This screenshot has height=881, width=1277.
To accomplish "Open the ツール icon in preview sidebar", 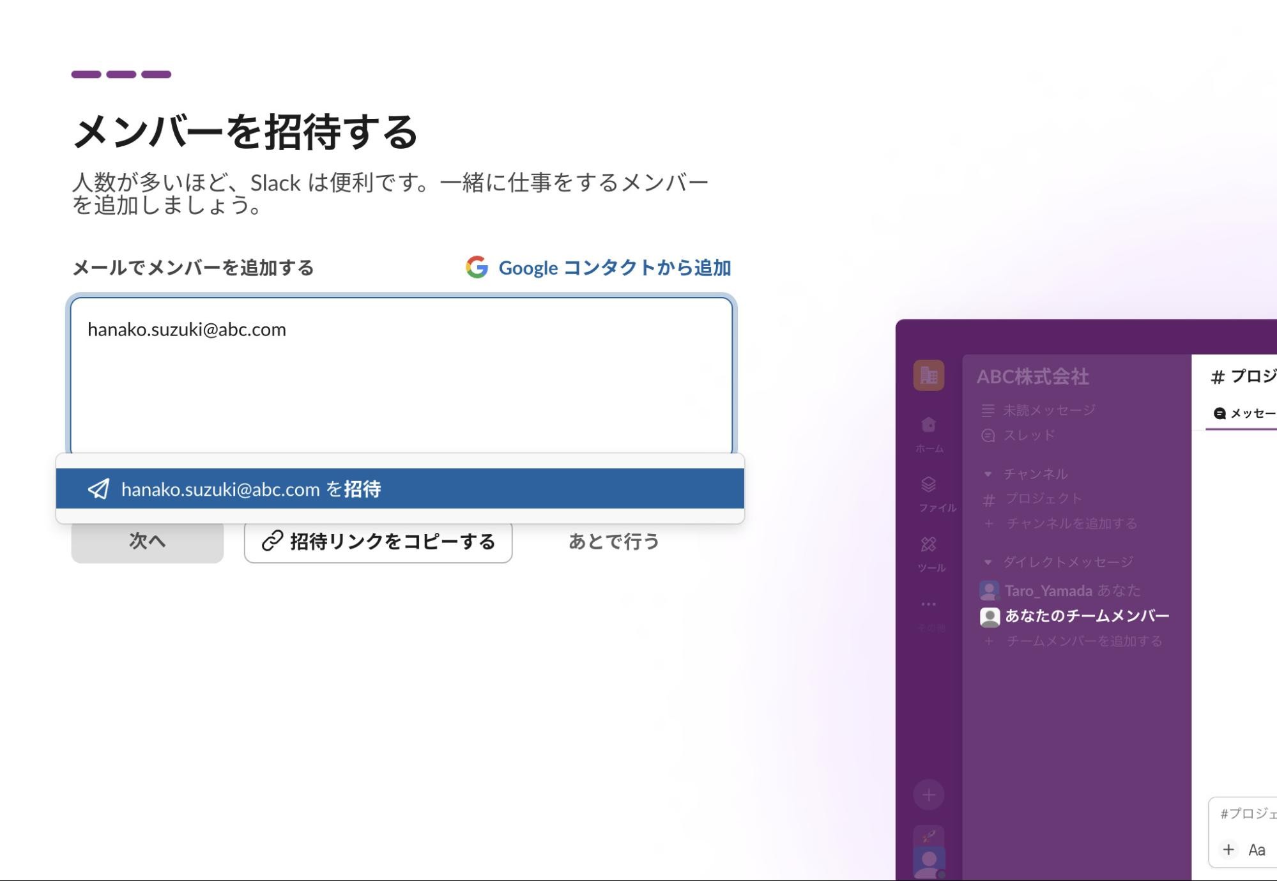I will tap(929, 544).
